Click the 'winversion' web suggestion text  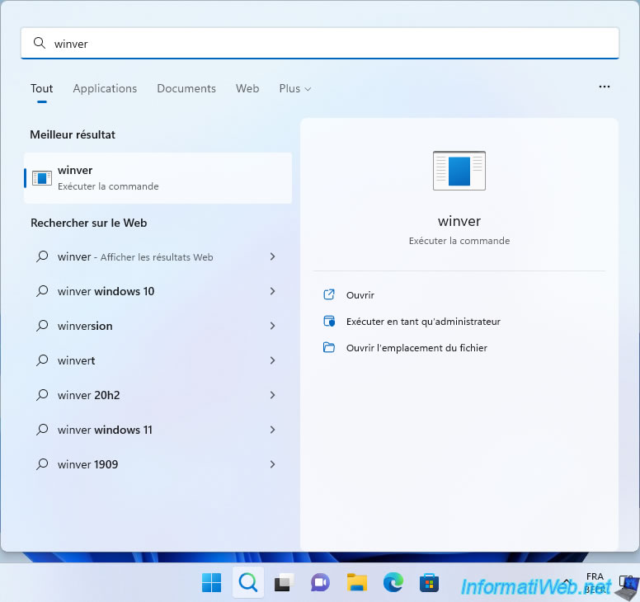pyautogui.click(x=85, y=326)
